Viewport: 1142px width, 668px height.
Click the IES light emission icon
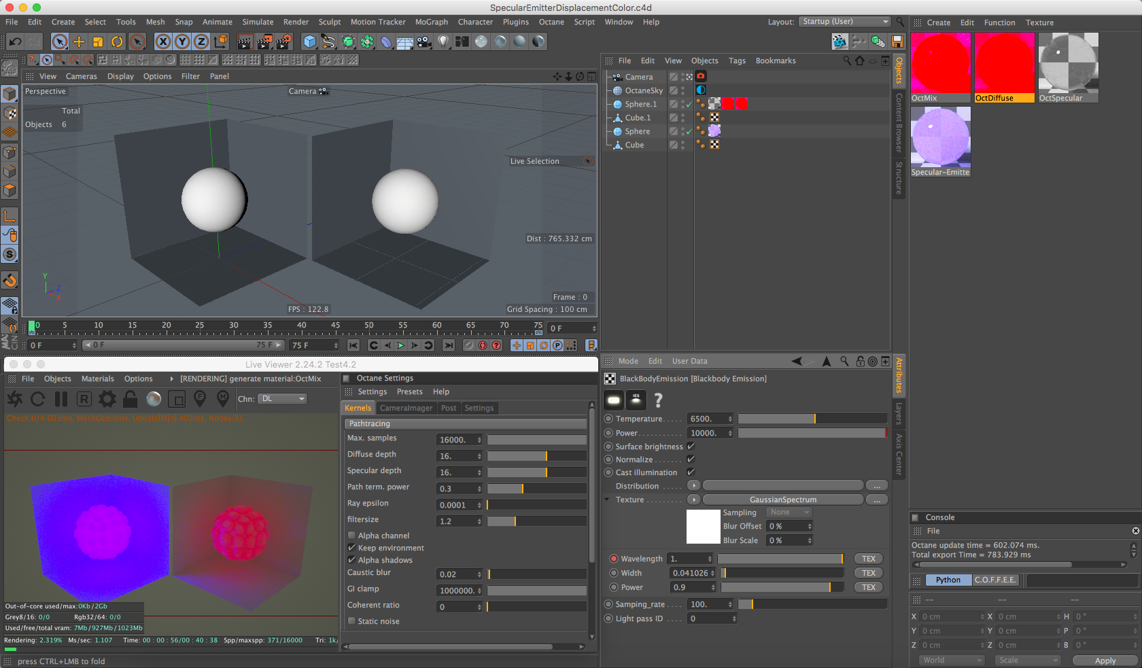636,400
